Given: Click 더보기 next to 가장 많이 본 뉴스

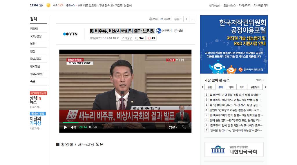Looking at the screenshot, I should click(x=260, y=80).
